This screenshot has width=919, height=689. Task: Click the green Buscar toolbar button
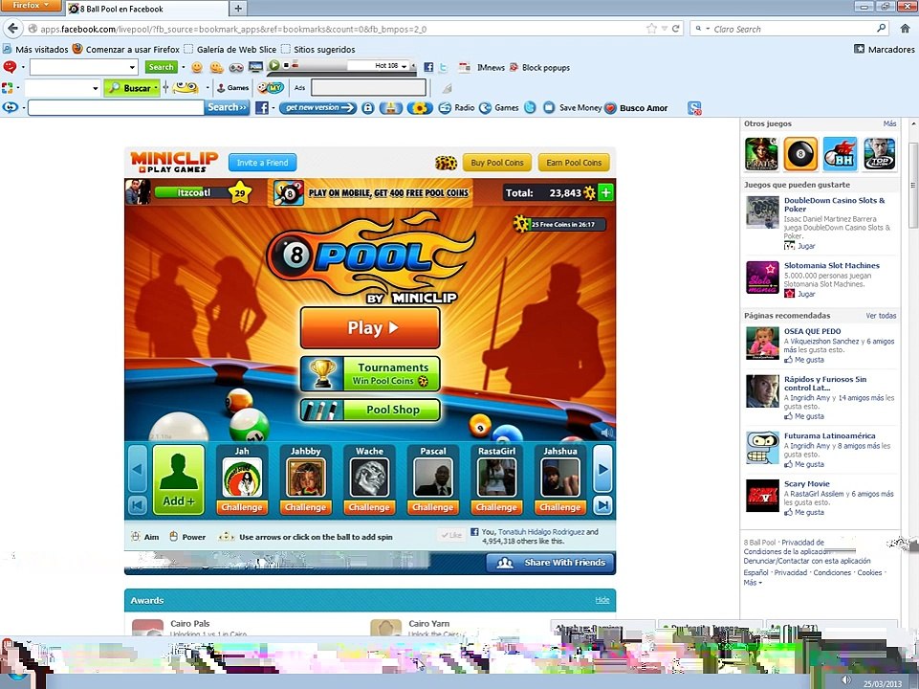[131, 88]
